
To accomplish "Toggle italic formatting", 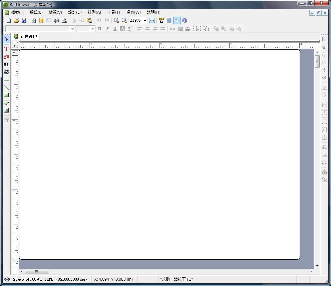I will click(107, 29).
